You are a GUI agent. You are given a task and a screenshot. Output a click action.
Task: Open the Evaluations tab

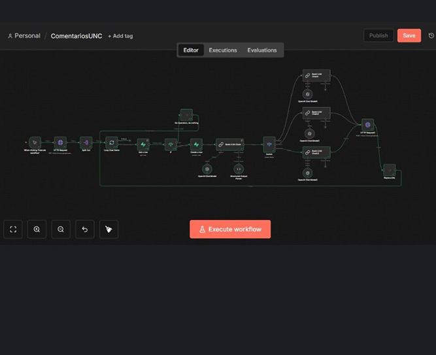click(x=262, y=50)
